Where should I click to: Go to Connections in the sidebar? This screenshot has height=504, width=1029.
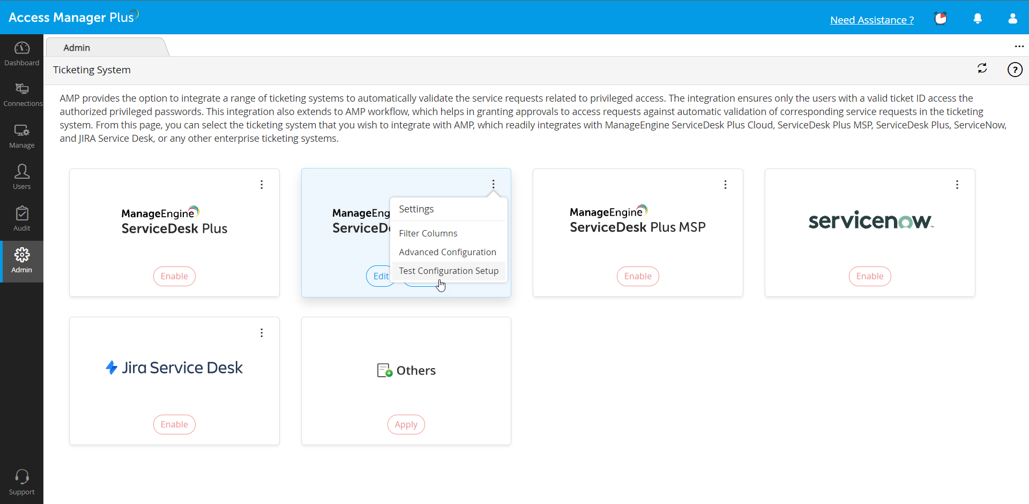pos(21,95)
